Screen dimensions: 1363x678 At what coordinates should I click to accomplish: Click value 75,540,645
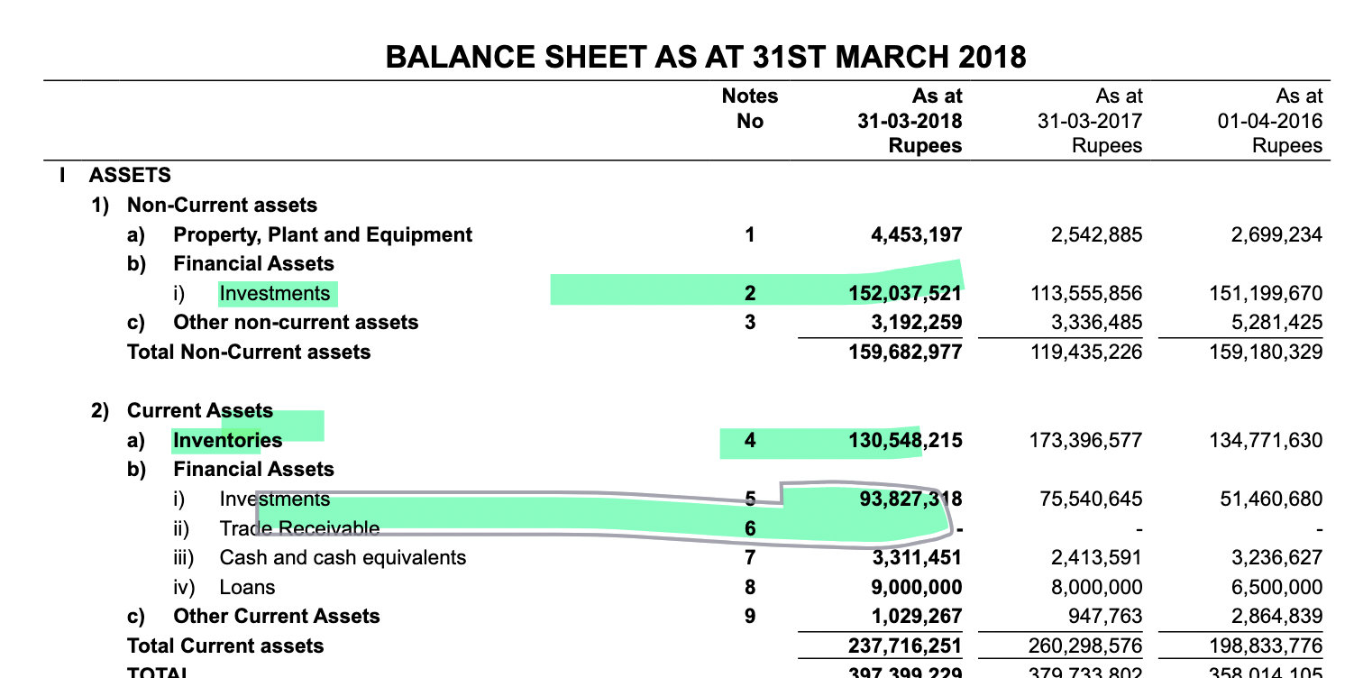click(x=1093, y=499)
